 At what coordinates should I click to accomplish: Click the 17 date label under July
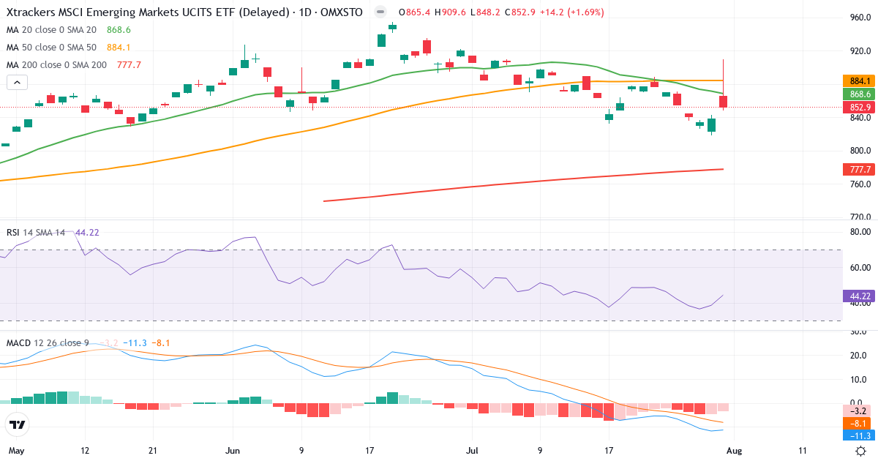608,451
